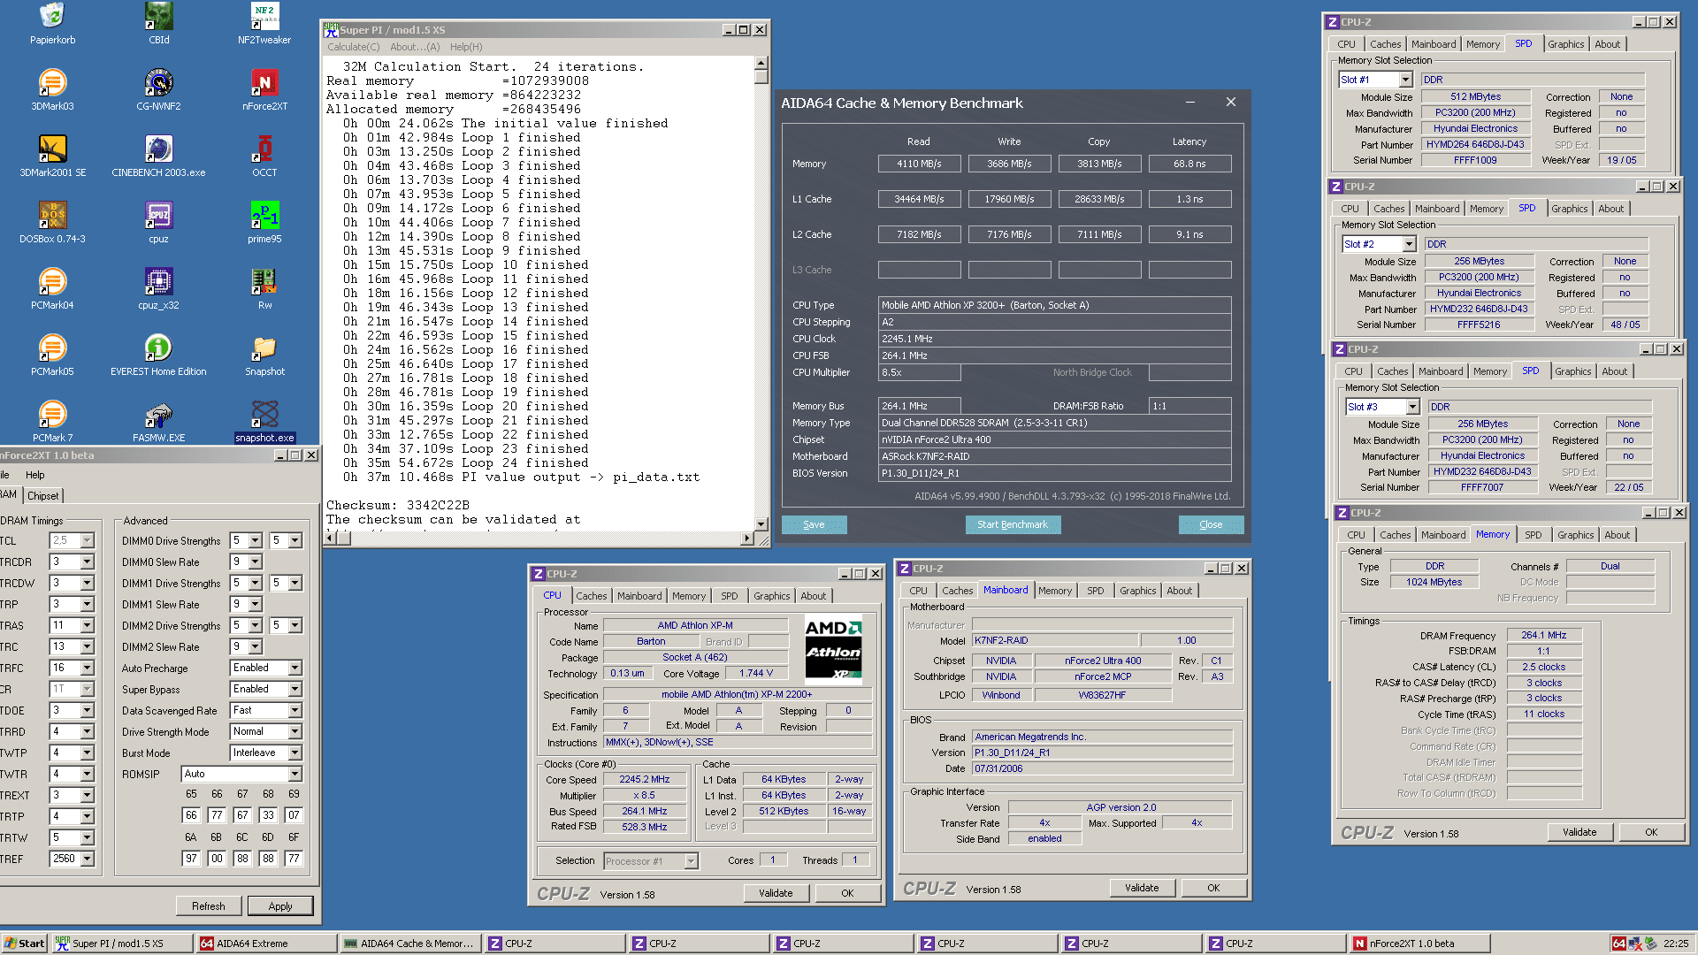Screen dimensions: 1698x955
Task: Open Graphics tab in CPU-Z Memory window
Action: click(x=1575, y=535)
